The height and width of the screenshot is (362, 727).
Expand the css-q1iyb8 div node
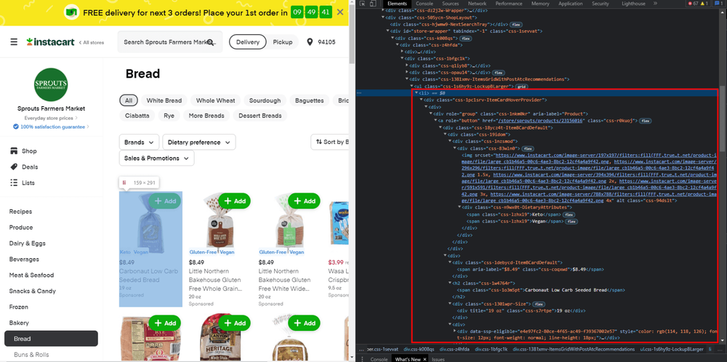(407, 66)
